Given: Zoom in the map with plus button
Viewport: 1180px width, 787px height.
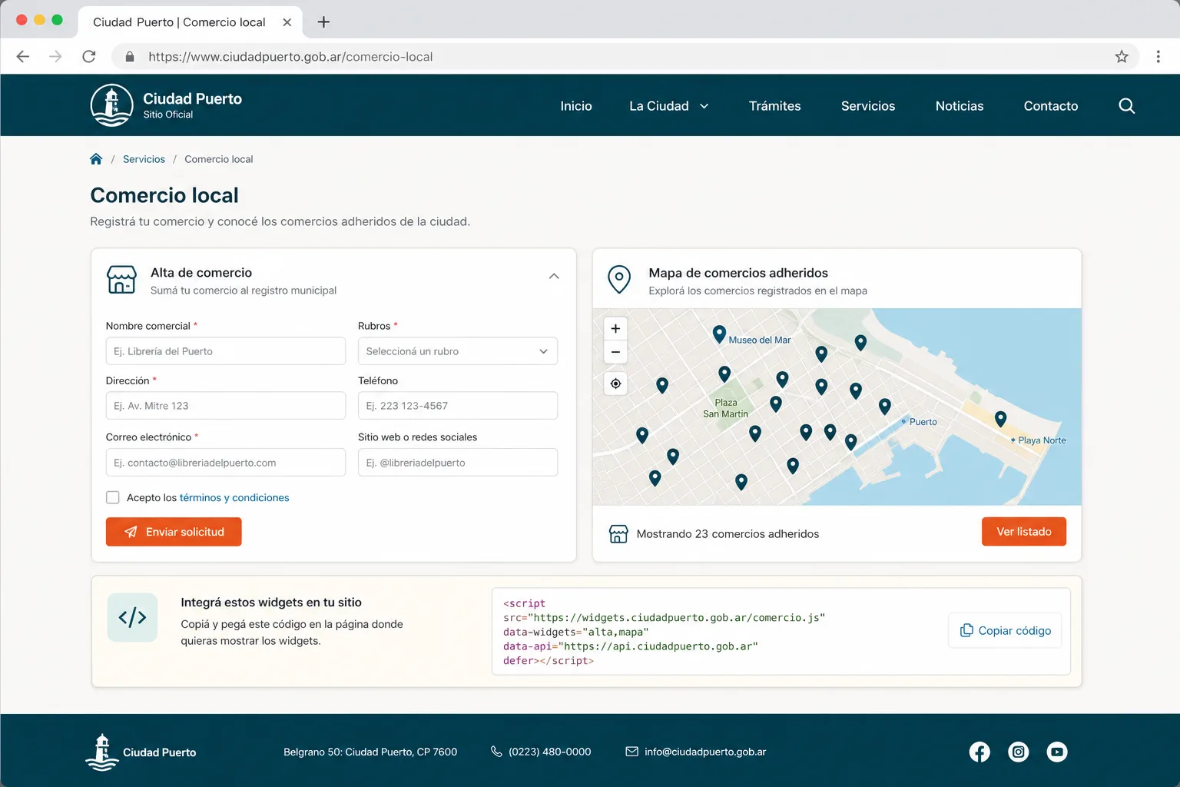Looking at the screenshot, I should [x=615, y=329].
